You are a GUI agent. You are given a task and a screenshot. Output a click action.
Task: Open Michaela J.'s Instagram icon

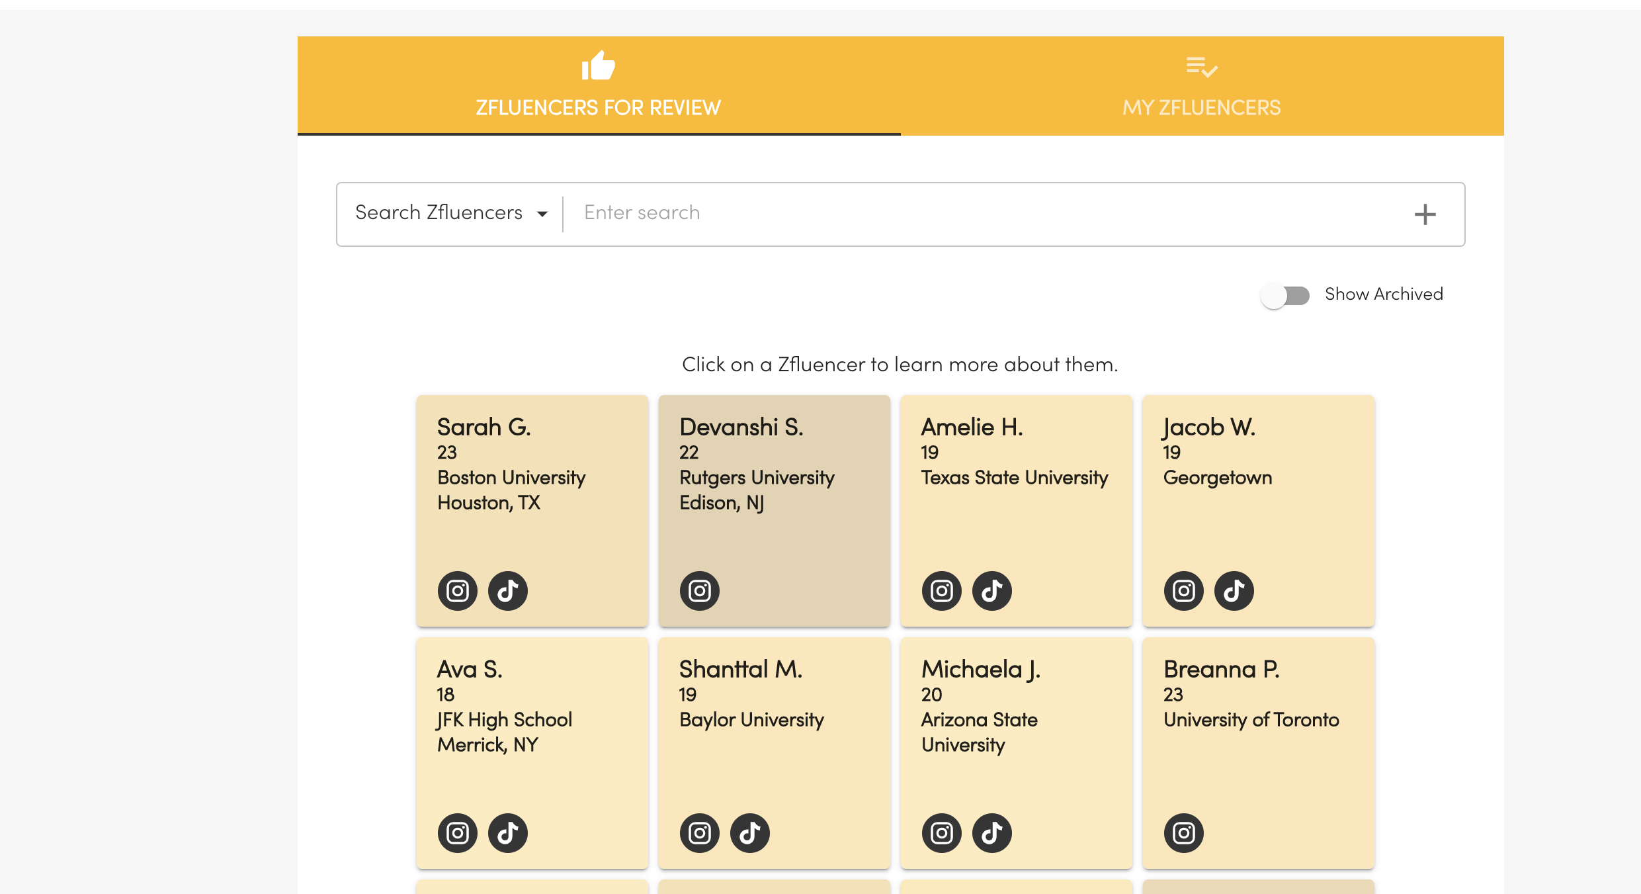[x=942, y=832]
